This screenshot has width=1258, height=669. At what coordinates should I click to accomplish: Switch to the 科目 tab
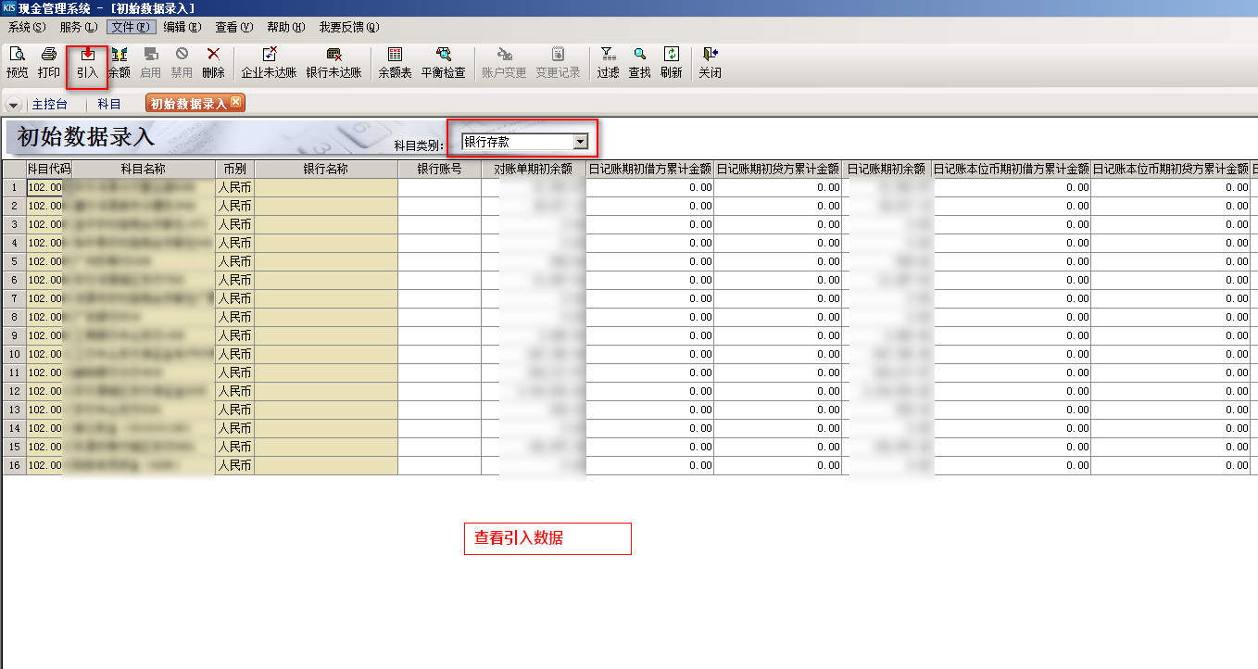pos(109,104)
